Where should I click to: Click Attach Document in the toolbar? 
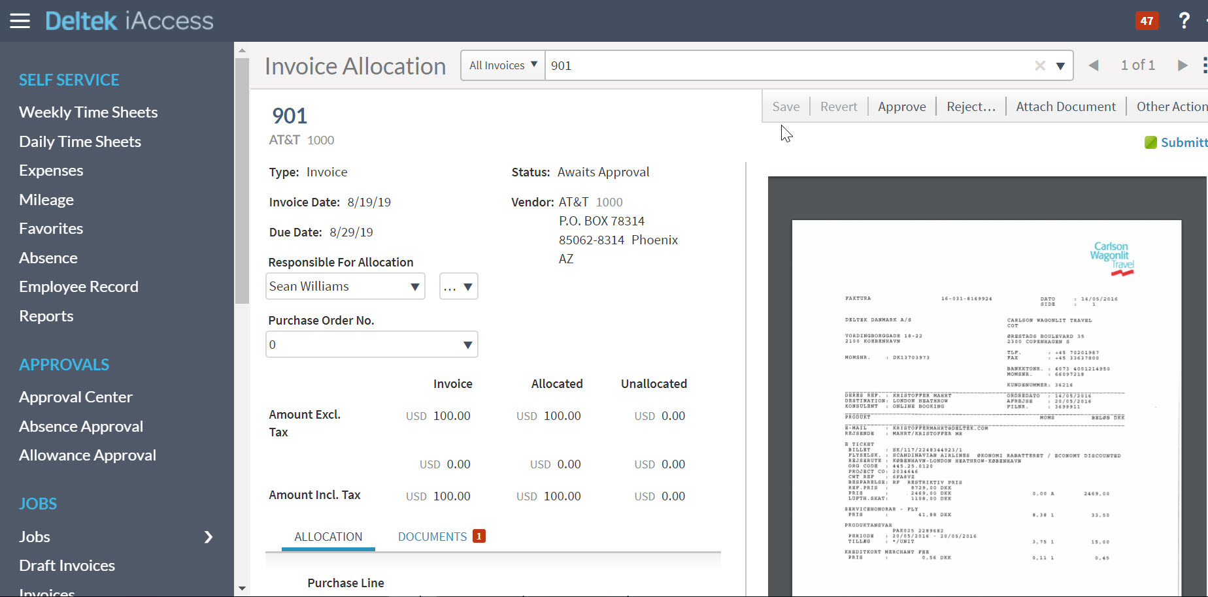1065,106
